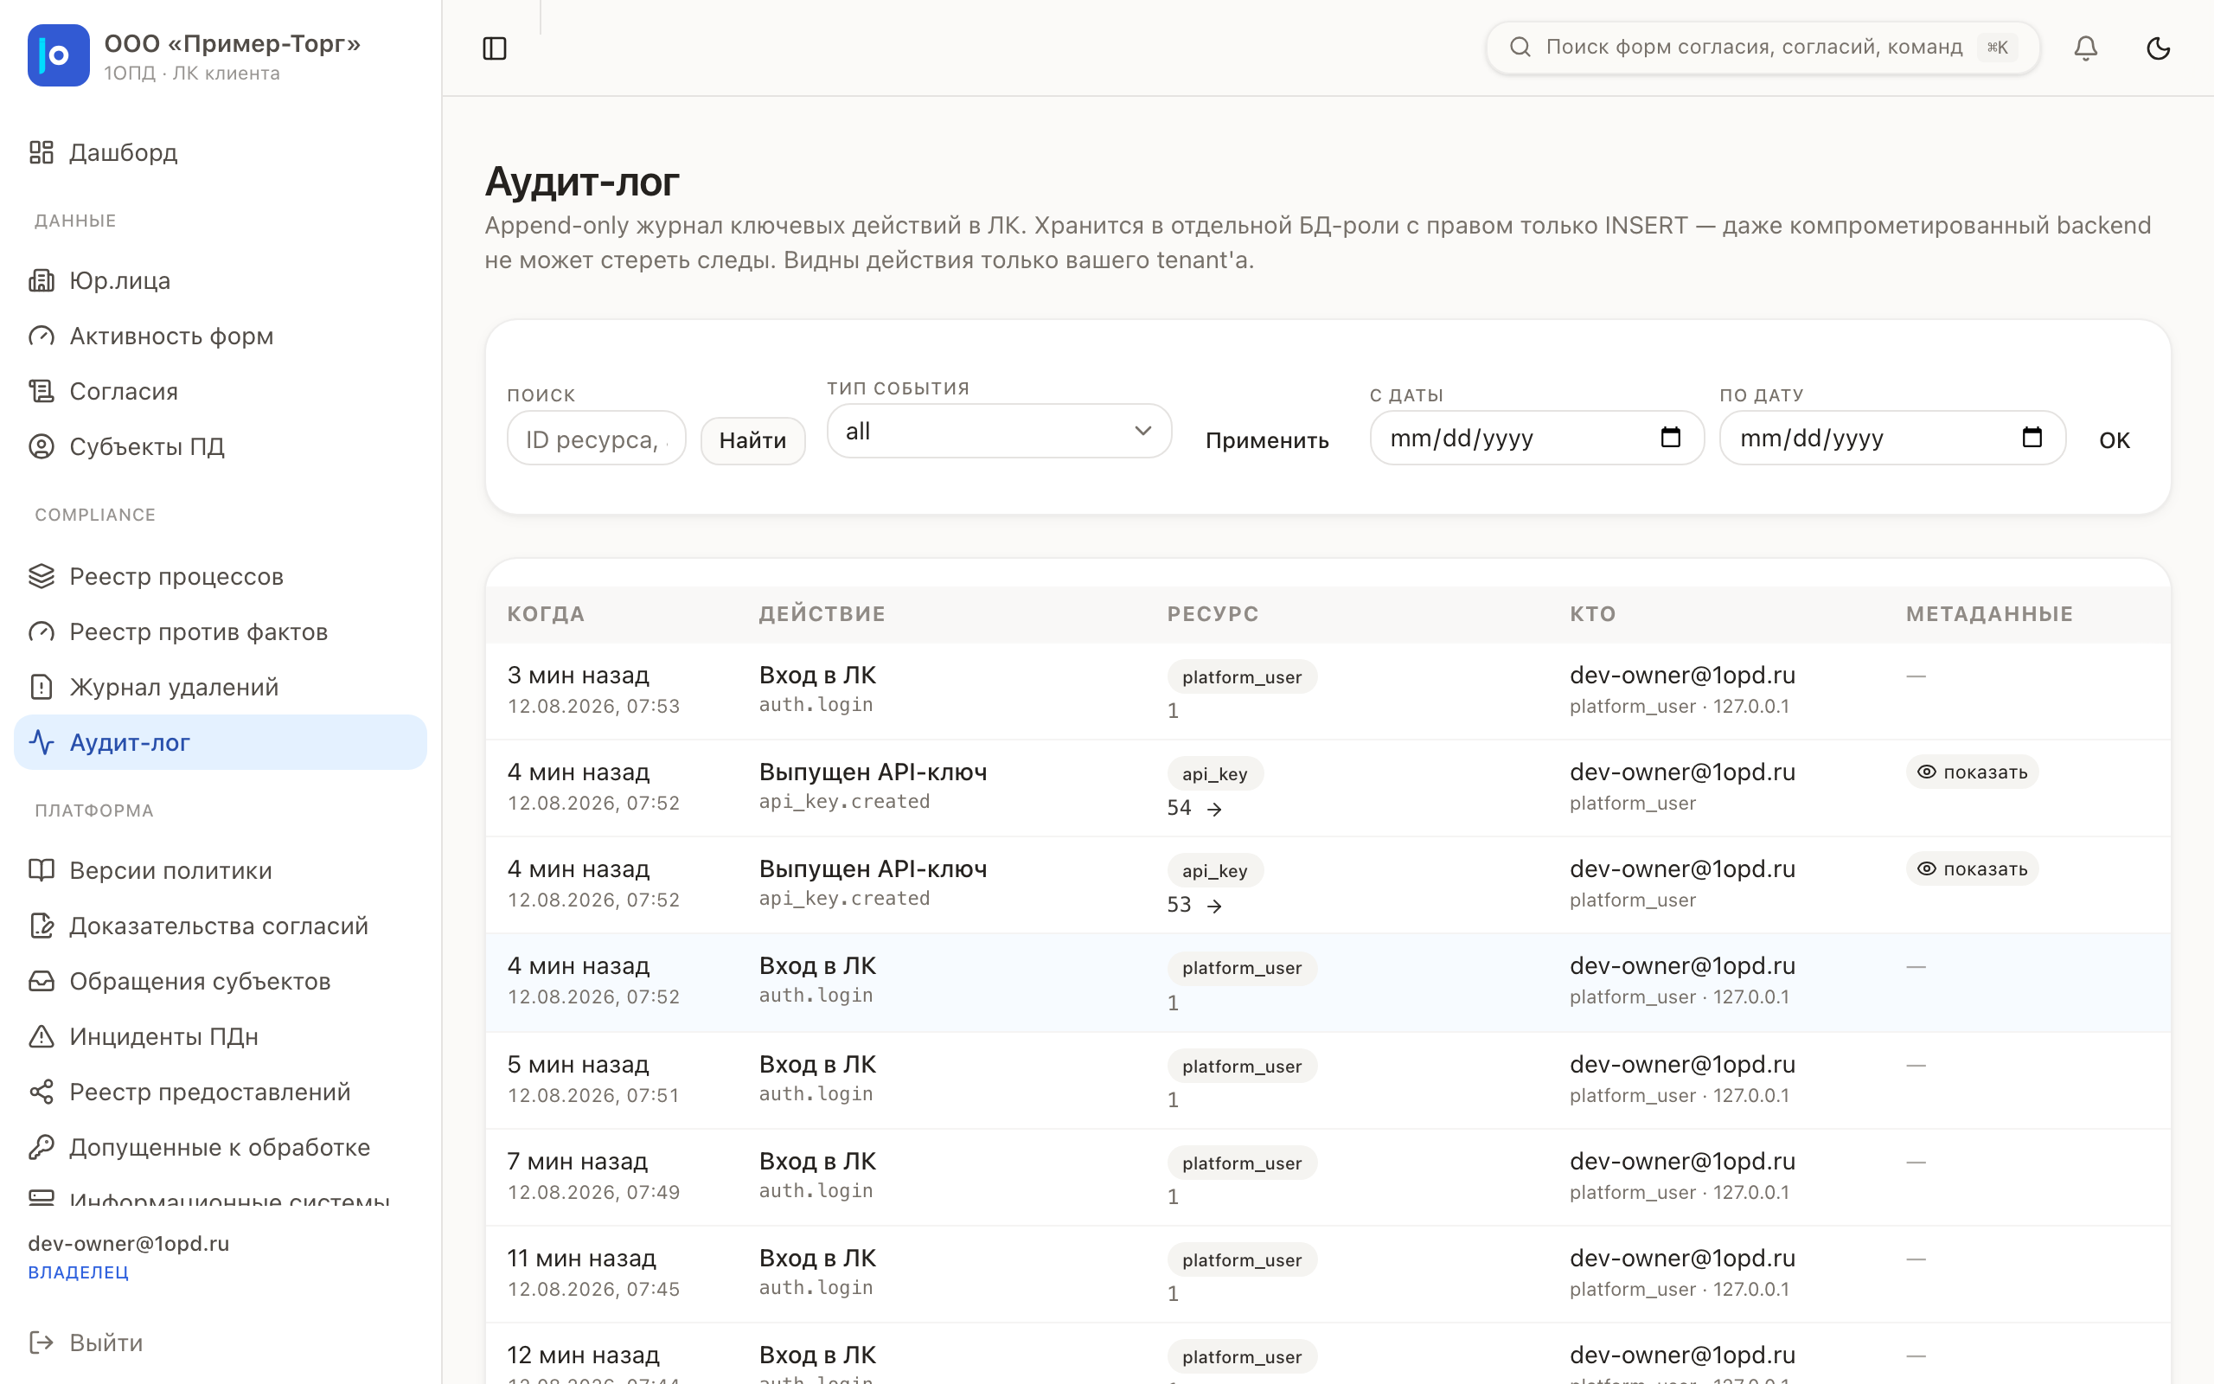The width and height of the screenshot is (2214, 1384).
Task: Go to Допущенные к обработке
Action: 220,1147
